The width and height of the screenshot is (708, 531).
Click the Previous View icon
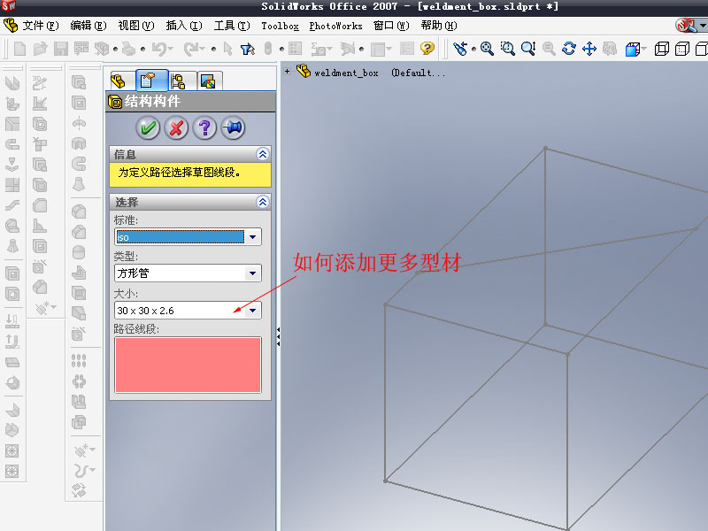(460, 49)
